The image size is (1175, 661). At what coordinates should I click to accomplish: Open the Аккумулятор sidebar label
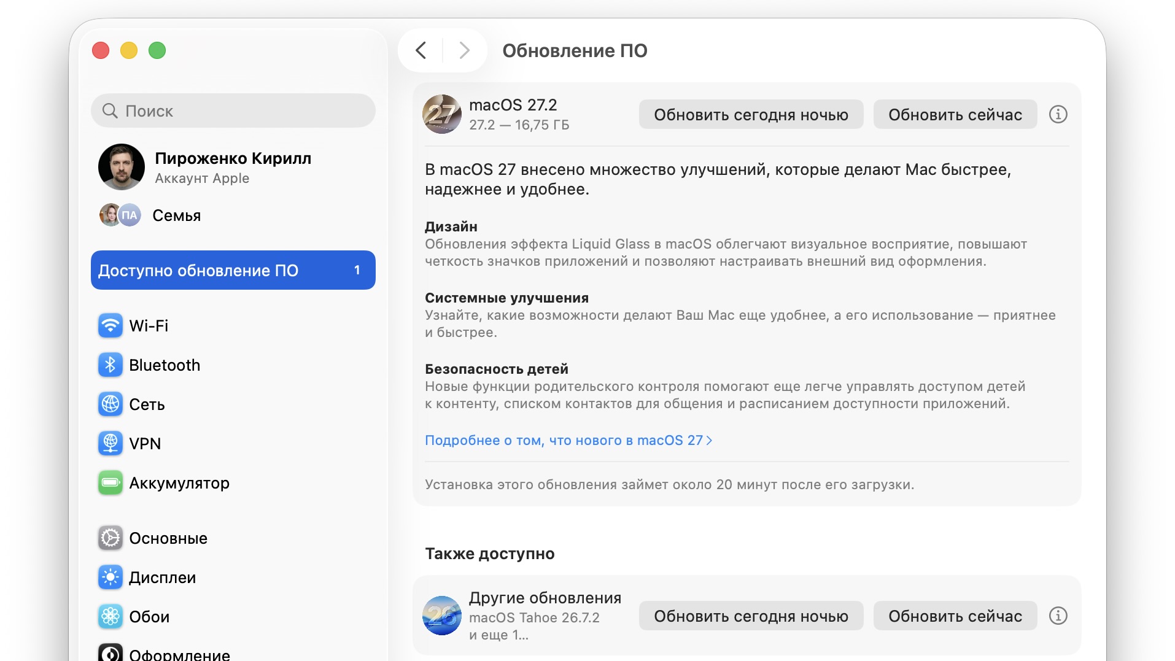pyautogui.click(x=179, y=484)
